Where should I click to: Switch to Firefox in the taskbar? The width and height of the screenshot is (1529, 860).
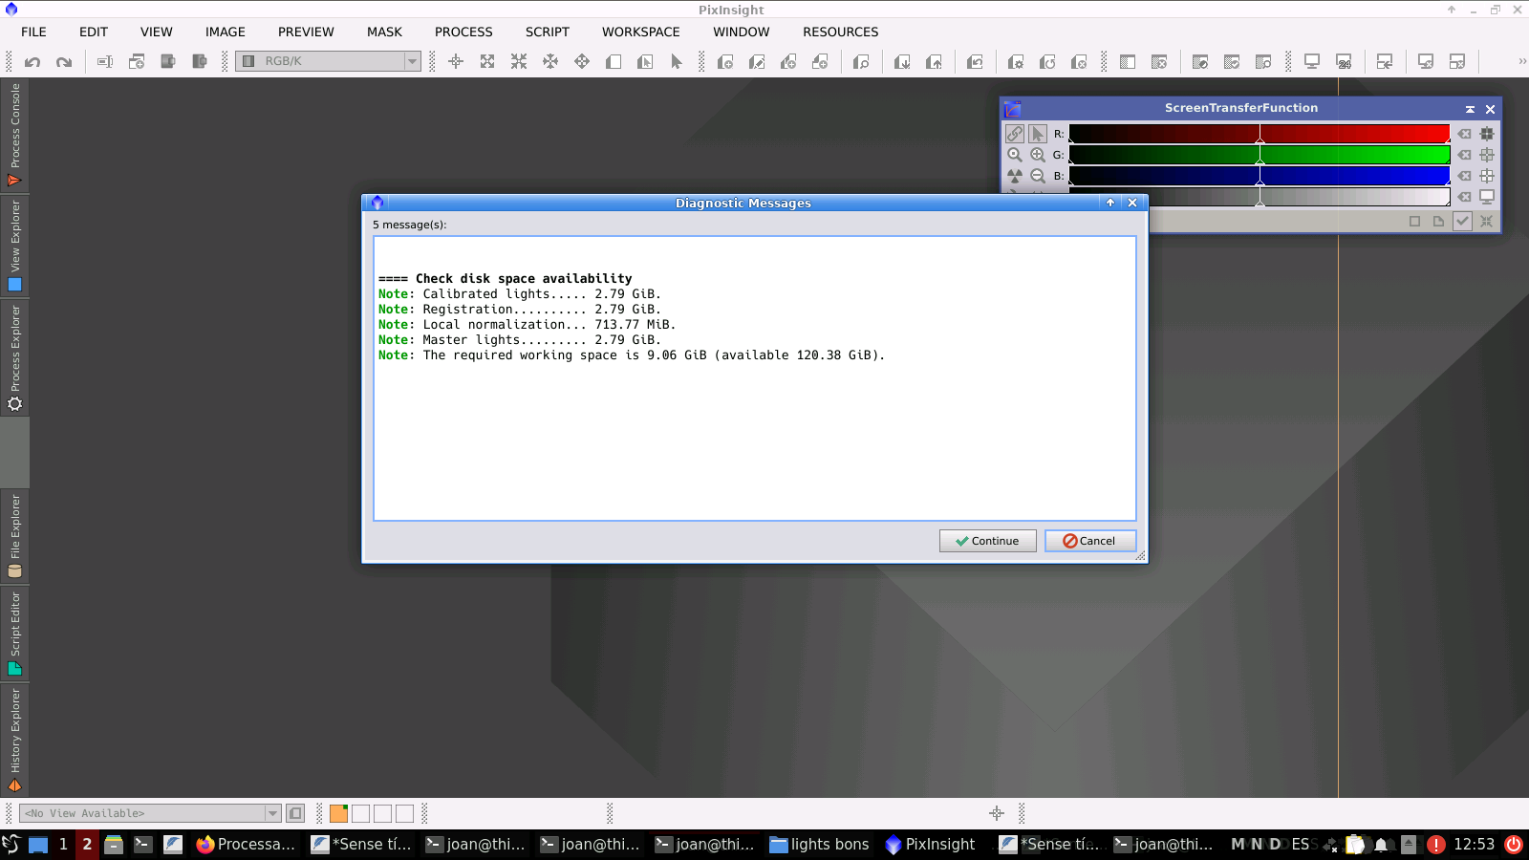247,844
